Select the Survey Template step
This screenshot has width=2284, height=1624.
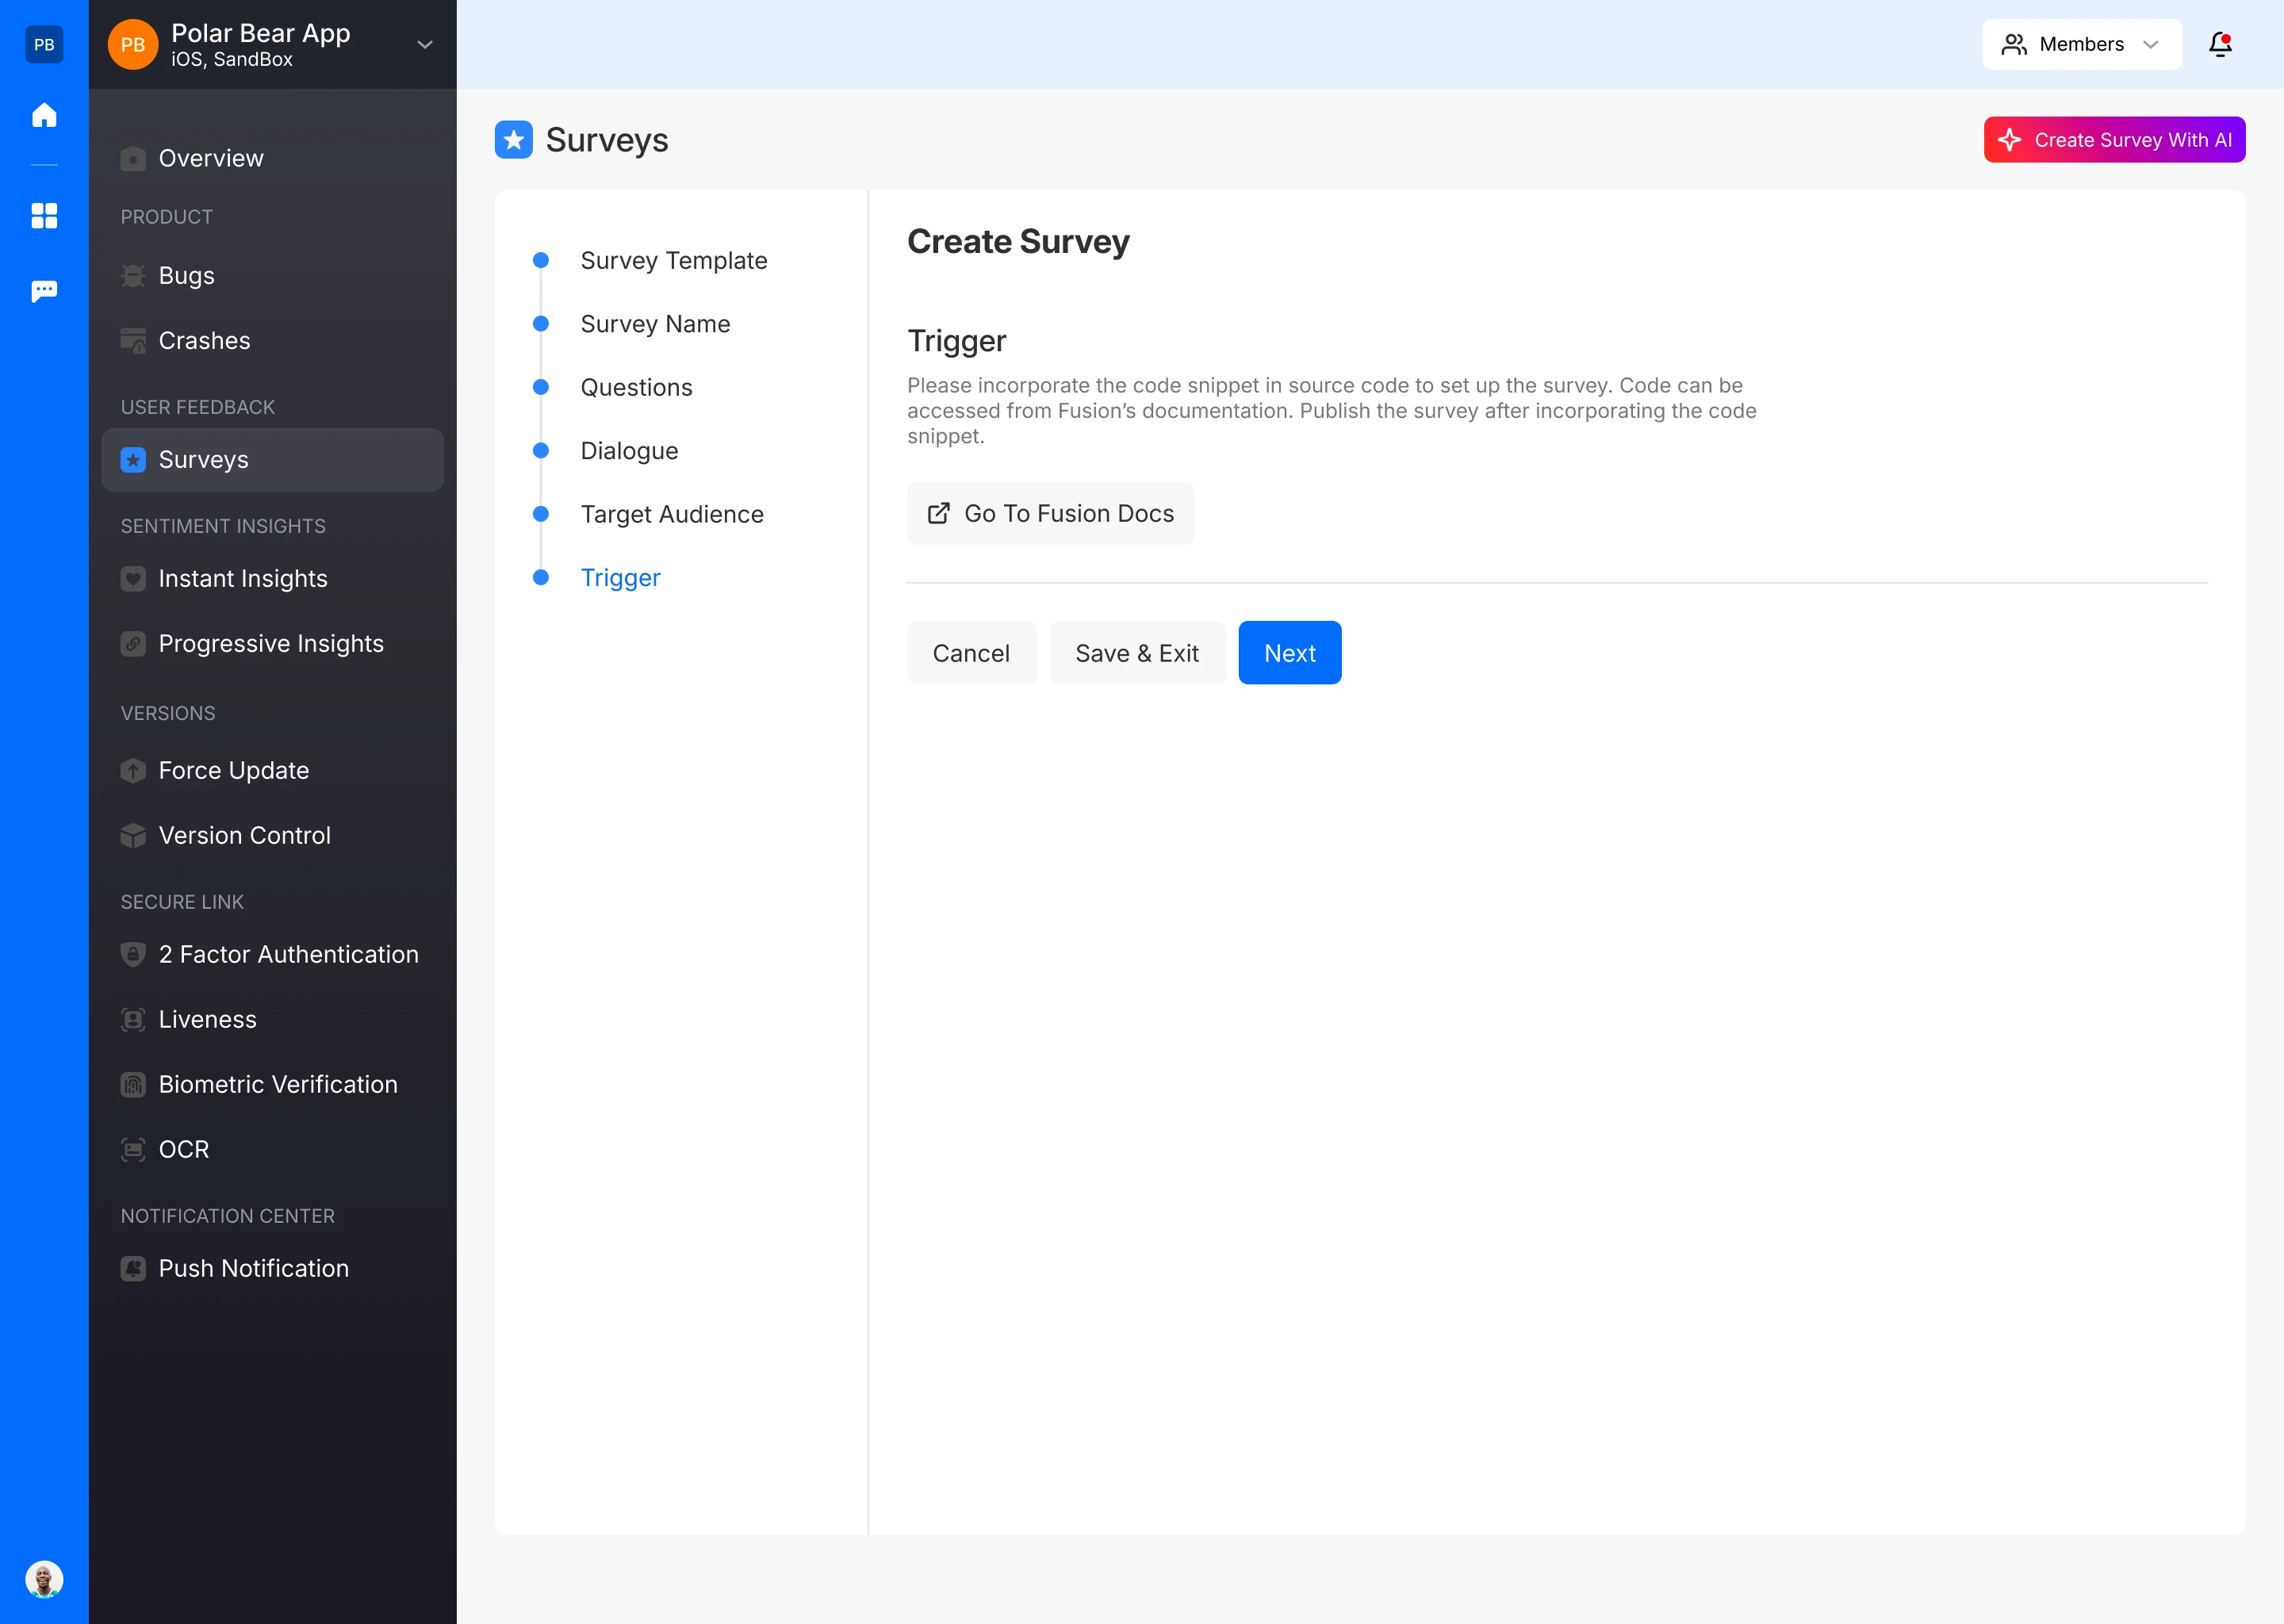click(673, 261)
